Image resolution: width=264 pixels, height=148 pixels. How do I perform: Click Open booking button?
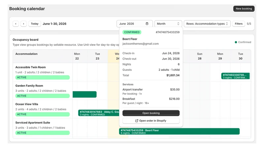151,113
